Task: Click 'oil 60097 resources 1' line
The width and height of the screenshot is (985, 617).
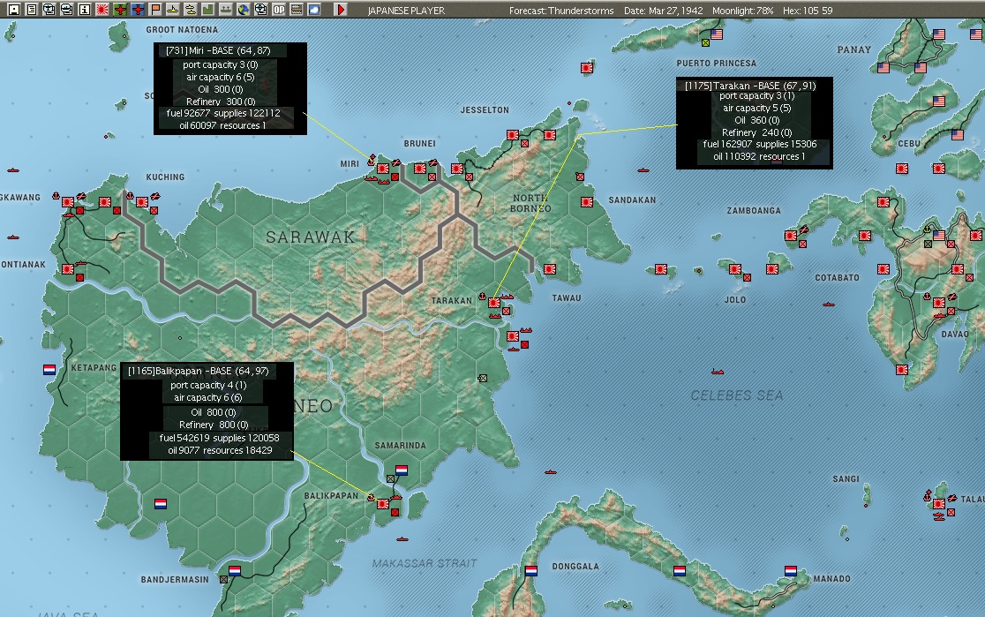Action: (x=222, y=125)
